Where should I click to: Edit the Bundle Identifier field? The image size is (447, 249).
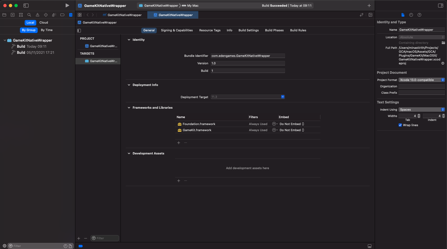coord(248,56)
